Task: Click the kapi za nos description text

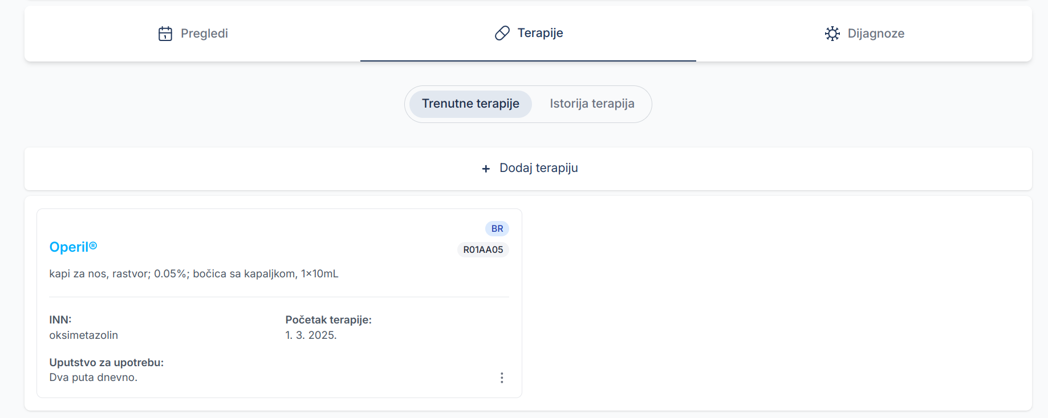Action: pyautogui.click(x=194, y=274)
